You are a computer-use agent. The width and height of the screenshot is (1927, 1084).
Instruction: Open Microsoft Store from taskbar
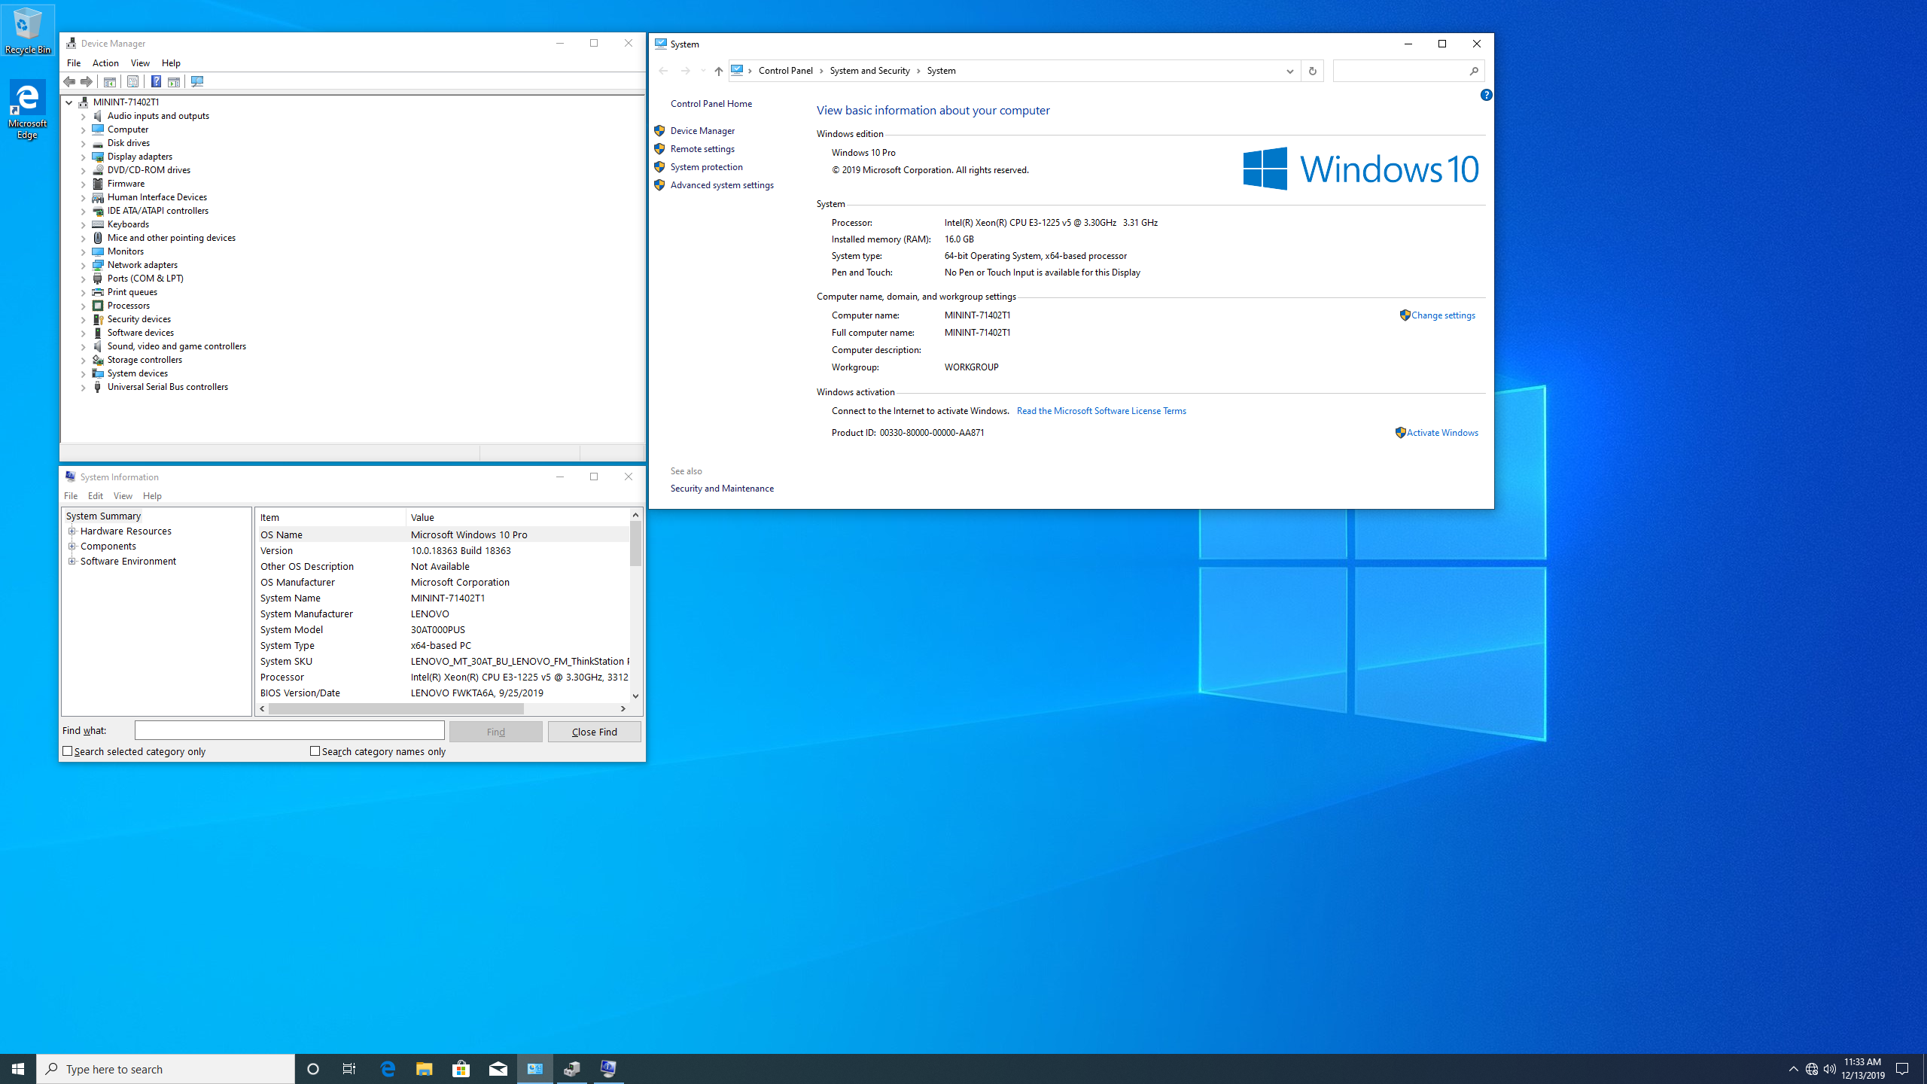[x=461, y=1069]
